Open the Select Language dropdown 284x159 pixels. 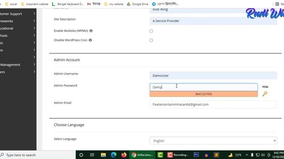click(213, 140)
